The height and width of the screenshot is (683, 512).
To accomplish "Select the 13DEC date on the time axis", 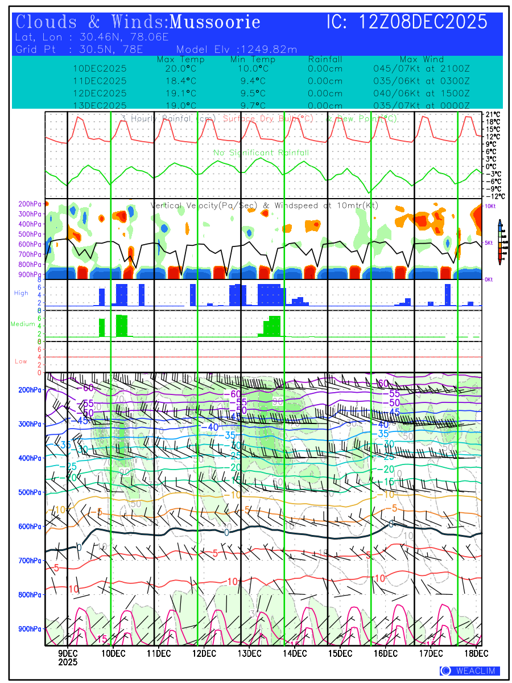I will pos(249,652).
